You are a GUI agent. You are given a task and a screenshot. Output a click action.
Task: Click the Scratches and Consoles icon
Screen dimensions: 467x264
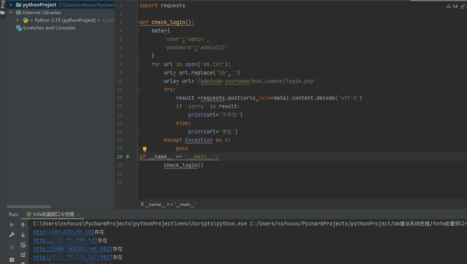pyautogui.click(x=19, y=28)
